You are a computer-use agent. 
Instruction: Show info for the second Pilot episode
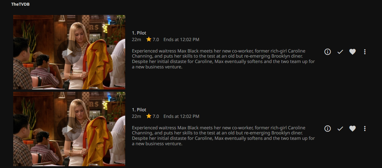(328, 129)
